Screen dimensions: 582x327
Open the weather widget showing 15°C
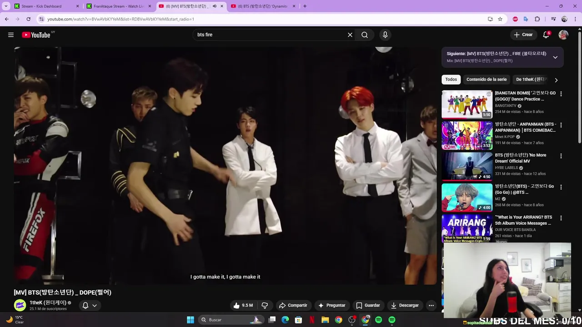pyautogui.click(x=15, y=320)
